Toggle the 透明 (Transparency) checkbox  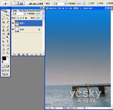[107, 3]
